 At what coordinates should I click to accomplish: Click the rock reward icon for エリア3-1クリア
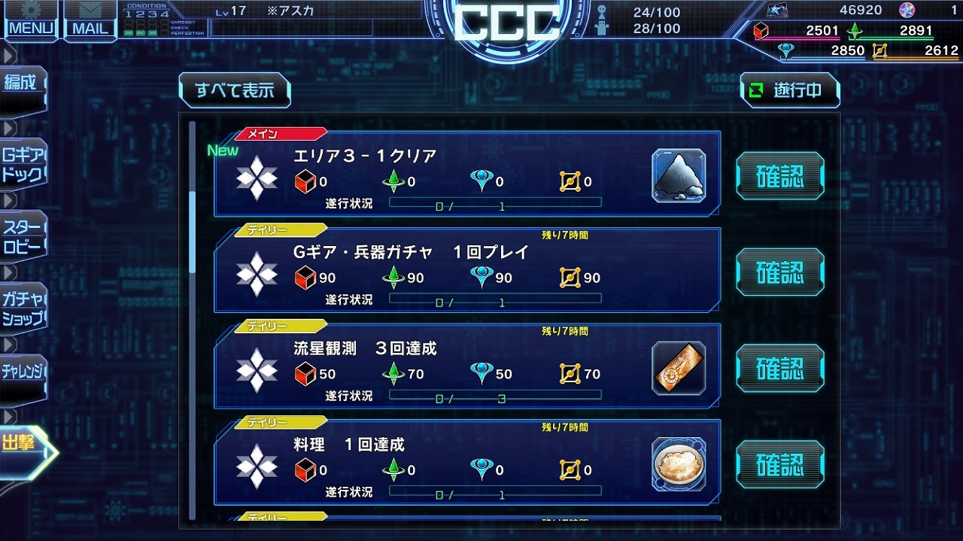coord(679,176)
